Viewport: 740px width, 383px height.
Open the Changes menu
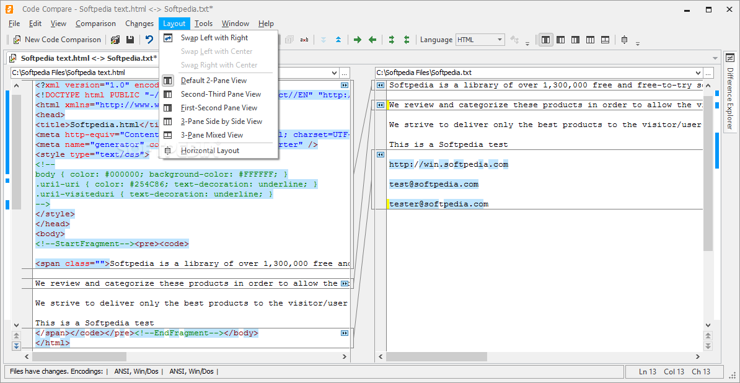point(139,24)
